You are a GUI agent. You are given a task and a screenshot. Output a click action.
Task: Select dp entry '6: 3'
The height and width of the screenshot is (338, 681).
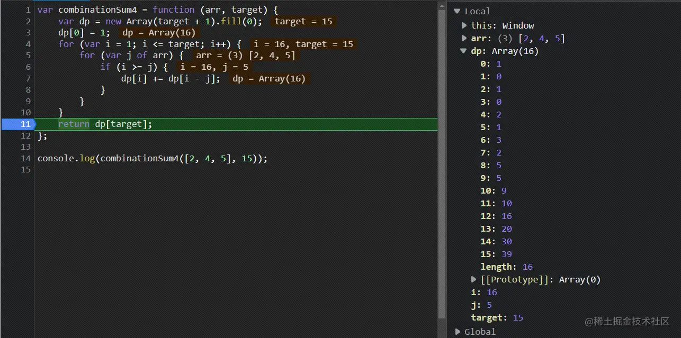point(491,140)
